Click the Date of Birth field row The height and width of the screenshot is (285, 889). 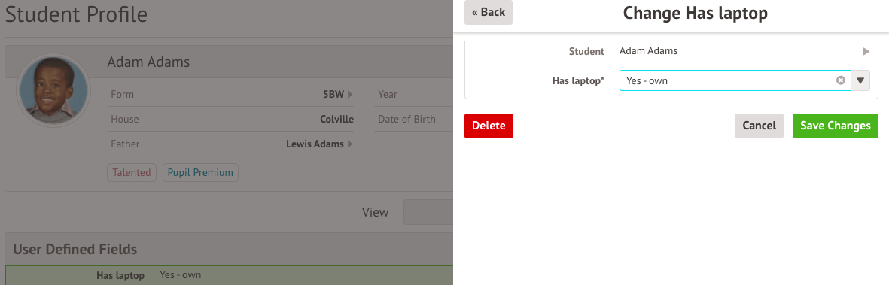coord(413,119)
